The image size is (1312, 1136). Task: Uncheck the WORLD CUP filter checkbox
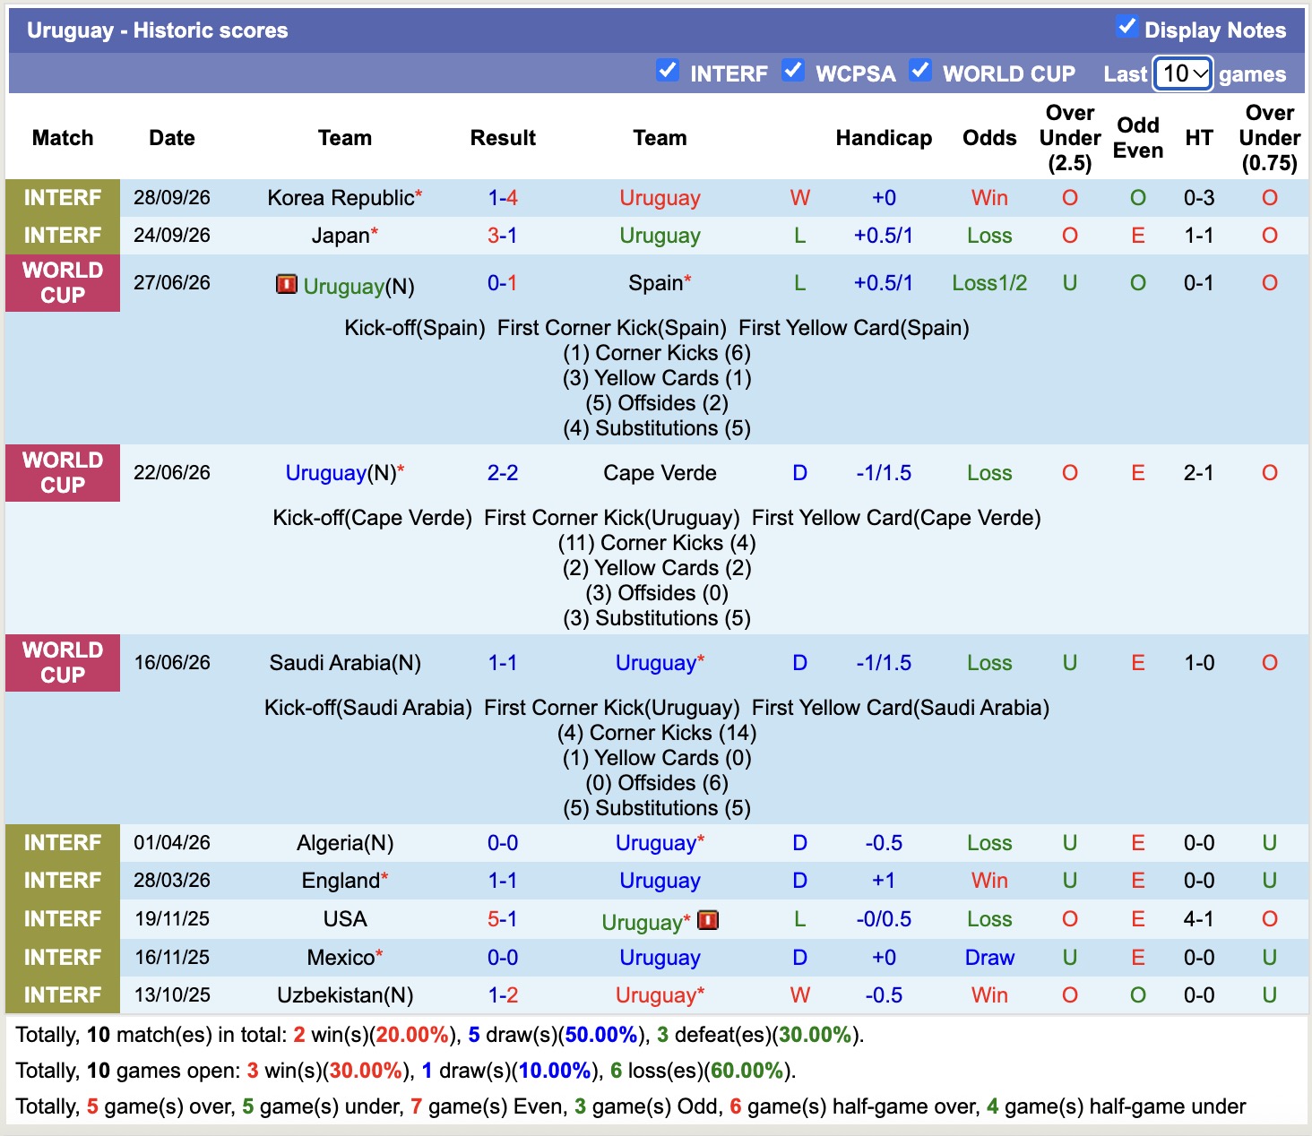point(920,71)
